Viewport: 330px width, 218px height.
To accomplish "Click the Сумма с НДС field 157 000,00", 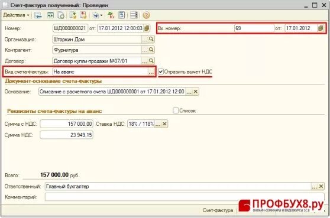I will pyautogui.click(x=66, y=124).
